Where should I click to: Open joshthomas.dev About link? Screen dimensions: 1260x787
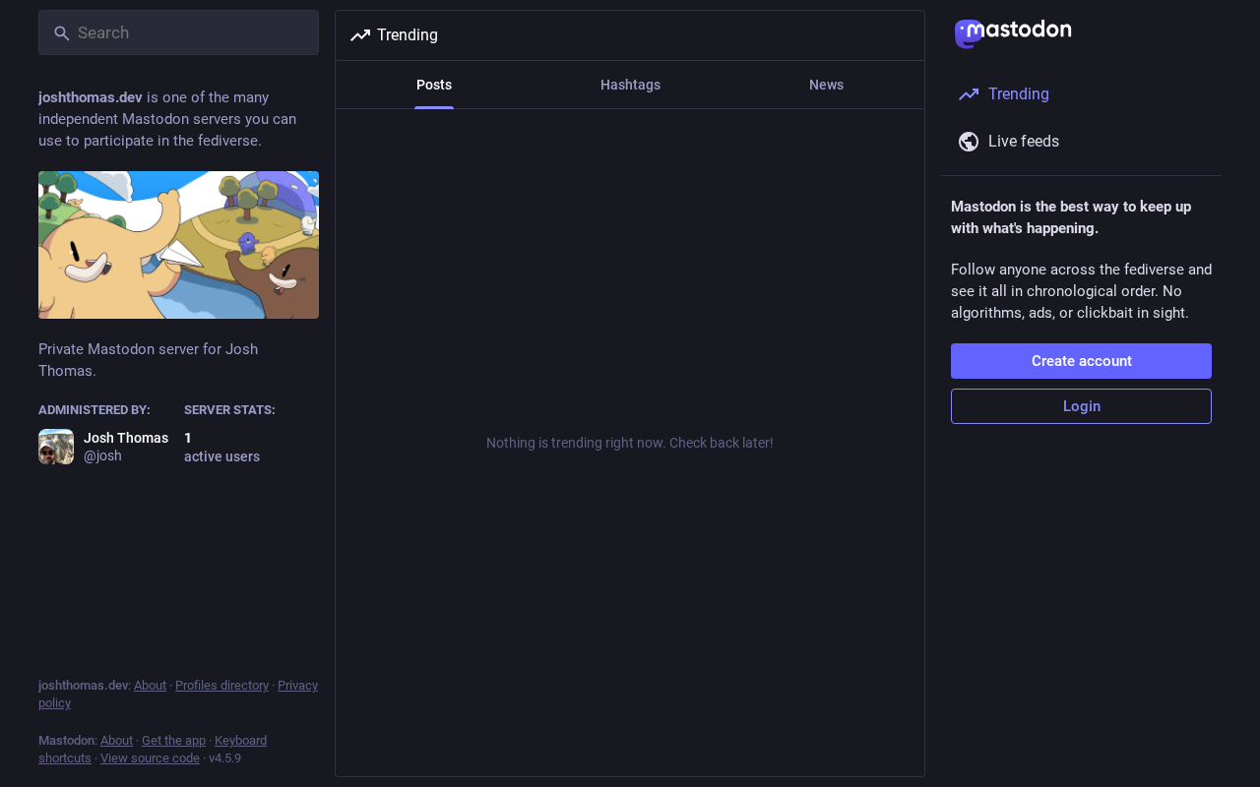(150, 686)
